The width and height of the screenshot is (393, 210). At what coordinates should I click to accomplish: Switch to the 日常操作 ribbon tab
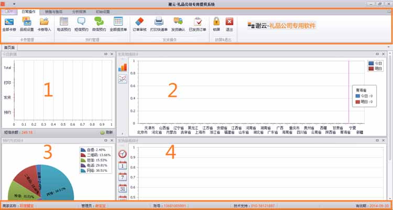point(28,12)
